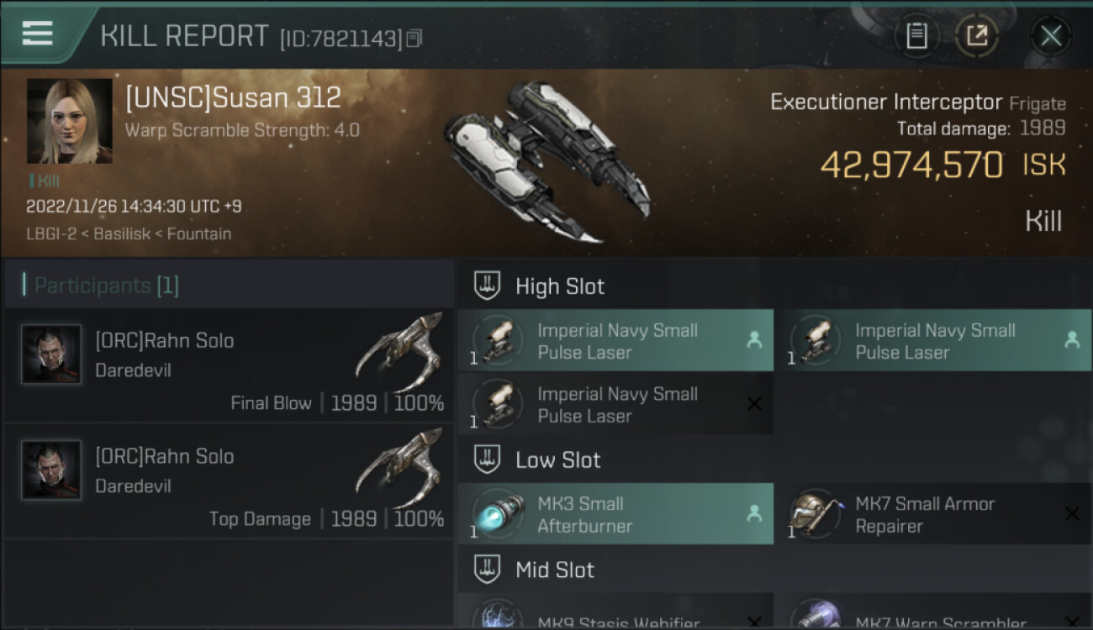Collapse the High Slot section

coord(488,286)
